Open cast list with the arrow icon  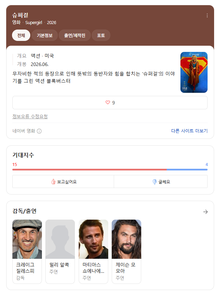(206, 212)
